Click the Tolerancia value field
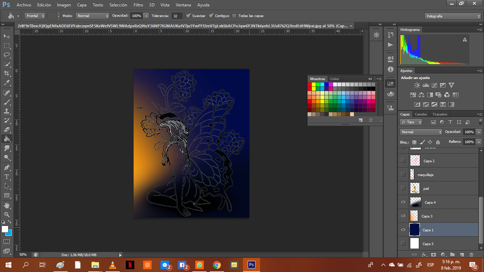 click(177, 16)
